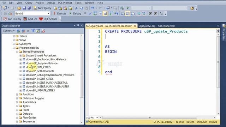The height and width of the screenshot is (127, 226).
Task: Open the Query menu
Action: (29, 3)
